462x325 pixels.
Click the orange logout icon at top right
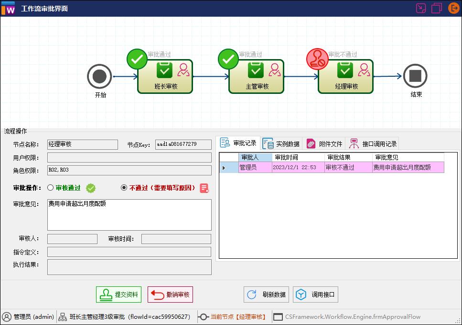click(453, 8)
